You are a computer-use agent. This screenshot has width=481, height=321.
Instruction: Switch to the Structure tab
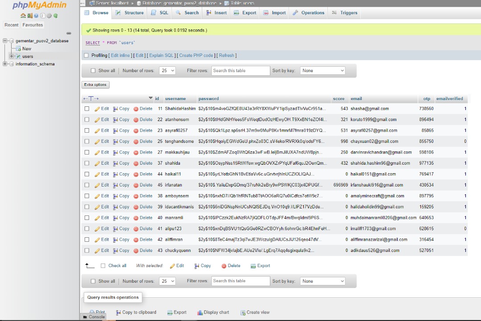tap(130, 13)
